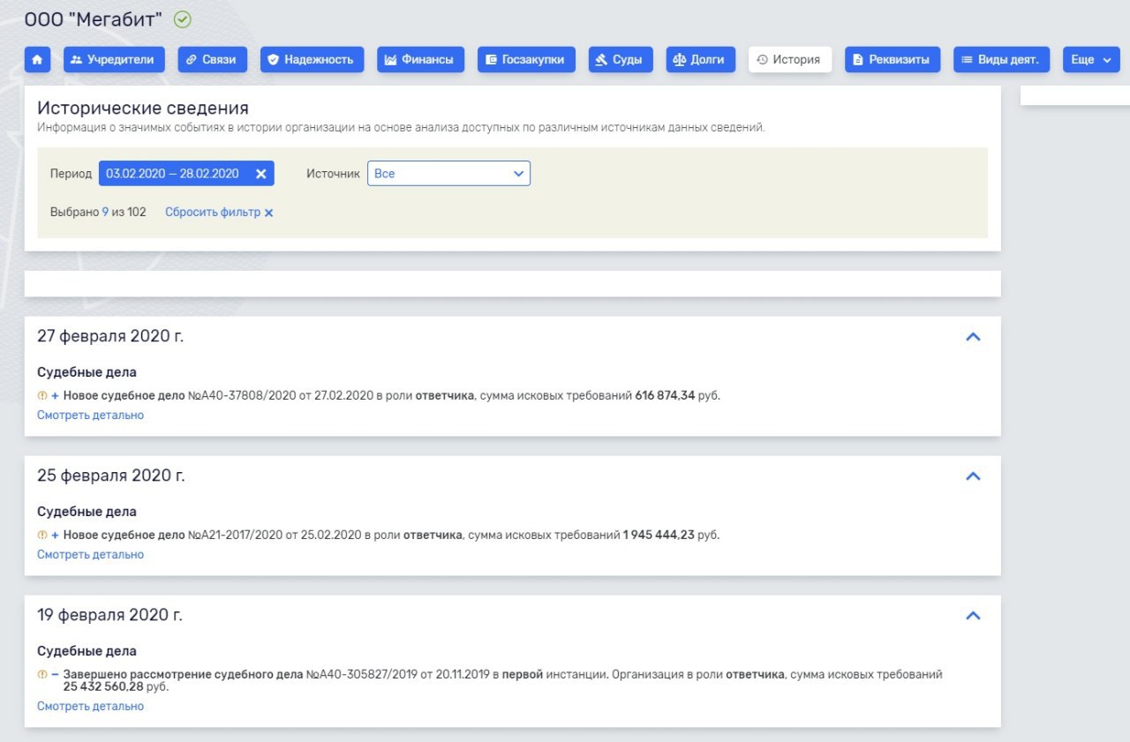This screenshot has width=1130, height=742.
Task: Open the Учредители tab
Action: pos(114,59)
